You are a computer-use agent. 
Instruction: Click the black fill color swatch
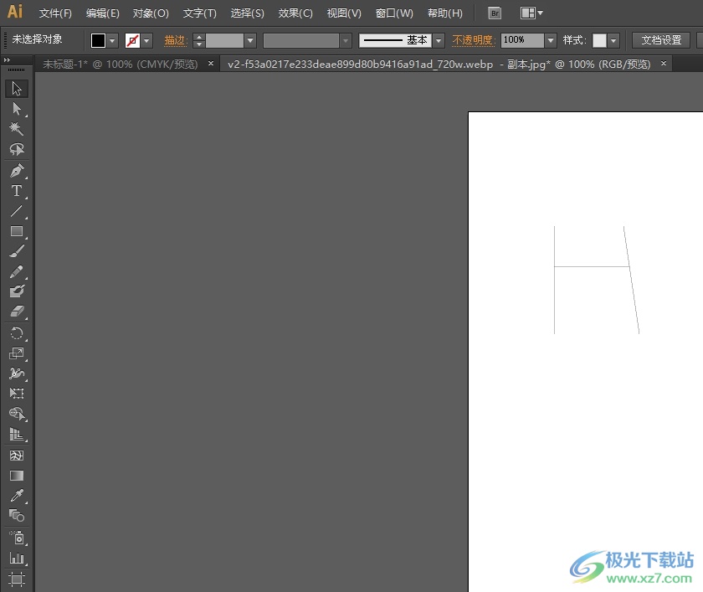click(98, 40)
